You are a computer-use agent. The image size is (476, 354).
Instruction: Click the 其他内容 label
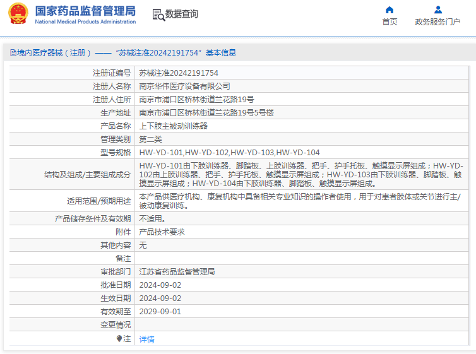coord(116,245)
